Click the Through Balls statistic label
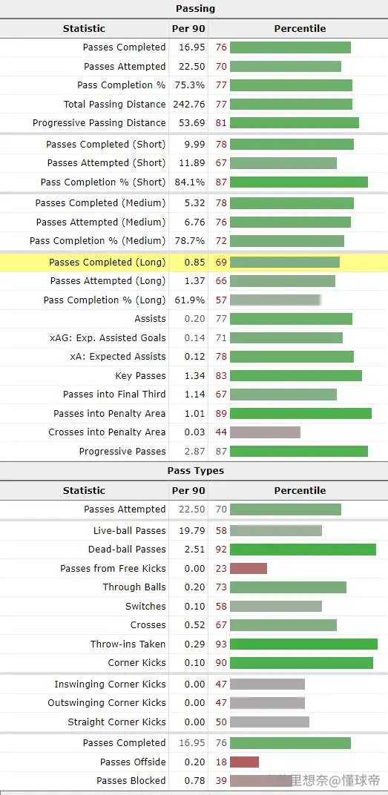 (134, 587)
